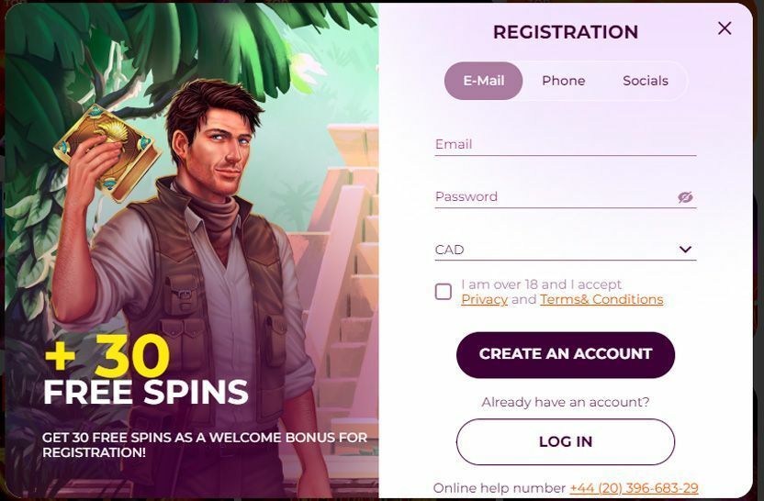
Task: Click the Log In button
Action: point(565,441)
